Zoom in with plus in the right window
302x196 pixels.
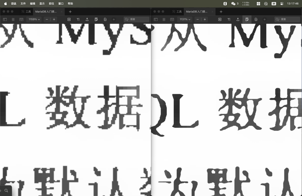(205, 19)
